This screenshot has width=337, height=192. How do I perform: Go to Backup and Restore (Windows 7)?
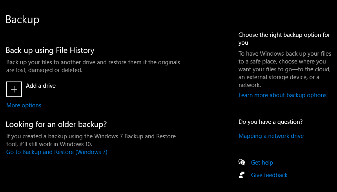tap(57, 152)
